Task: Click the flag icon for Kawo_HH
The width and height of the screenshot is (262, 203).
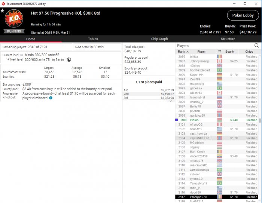Action: (x=219, y=75)
